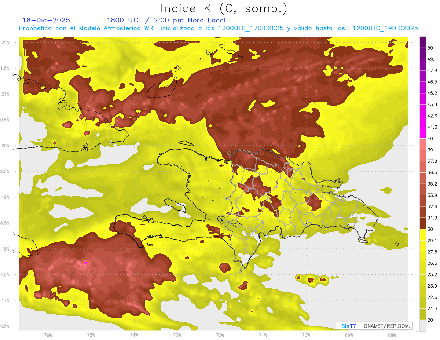The width and height of the screenshot is (440, 340).
Task: Click the legend value '23.9'
Action: tap(432, 286)
